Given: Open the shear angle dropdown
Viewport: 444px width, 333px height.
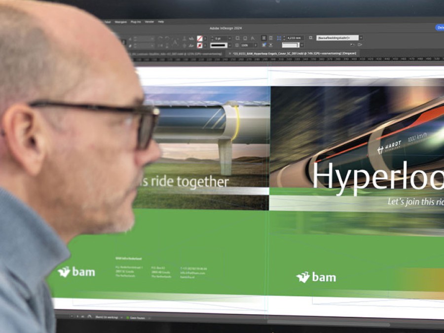Looking at the screenshot, I should click(152, 45).
